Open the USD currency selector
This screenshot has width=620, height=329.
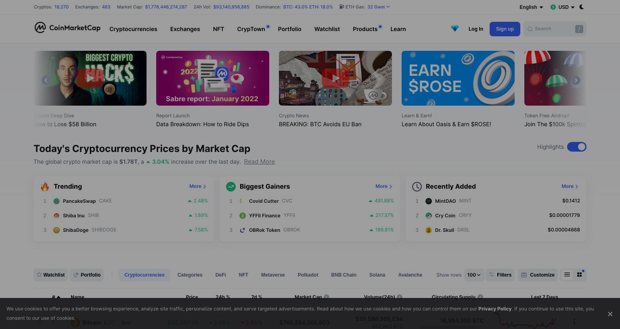point(563,7)
